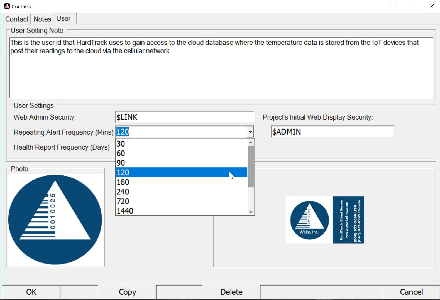Select 1440 from the dropdown list
440x300 pixels.
tap(181, 211)
